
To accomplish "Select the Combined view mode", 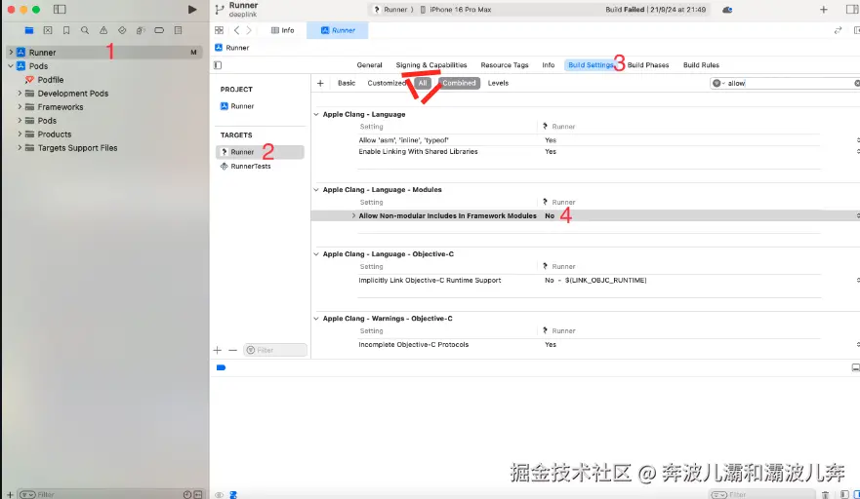I will pyautogui.click(x=459, y=83).
